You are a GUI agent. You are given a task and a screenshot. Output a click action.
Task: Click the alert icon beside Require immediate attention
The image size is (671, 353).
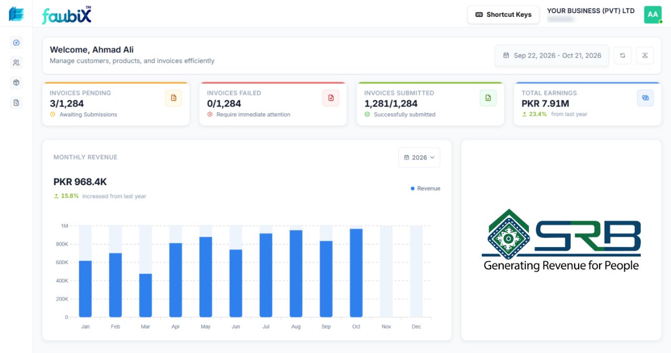(x=210, y=114)
